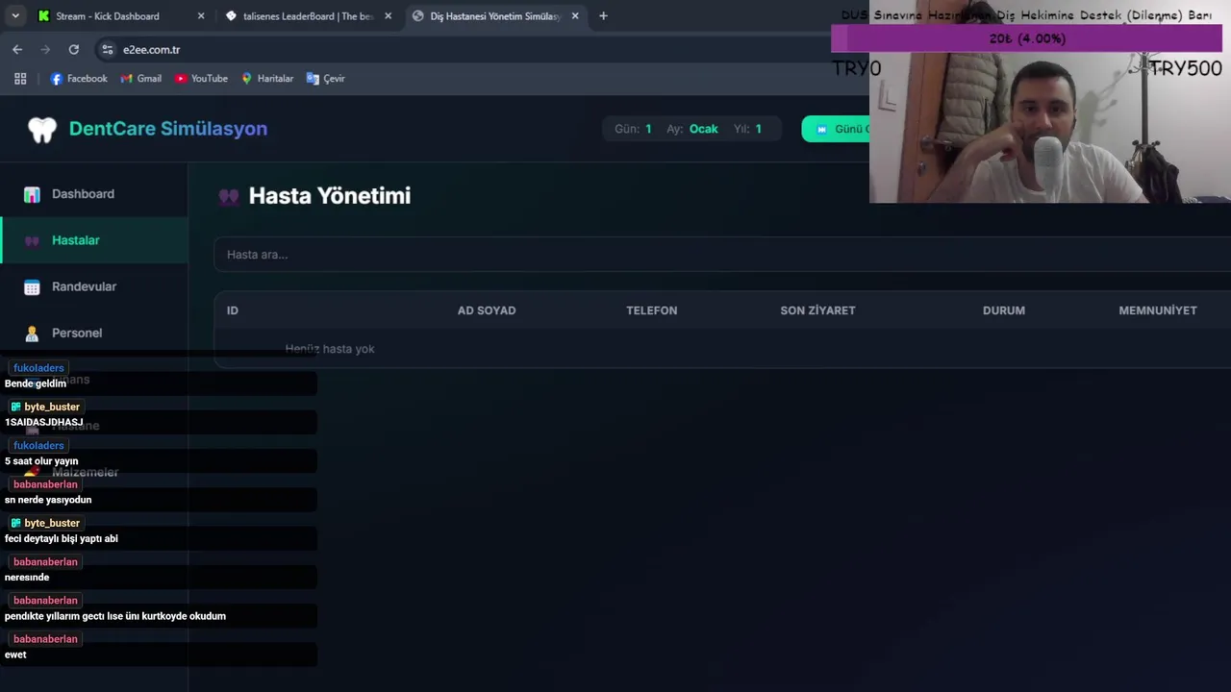Click chat message 'feci deytaylı bişi yaptı abi'
The image size is (1231, 692).
click(x=62, y=539)
